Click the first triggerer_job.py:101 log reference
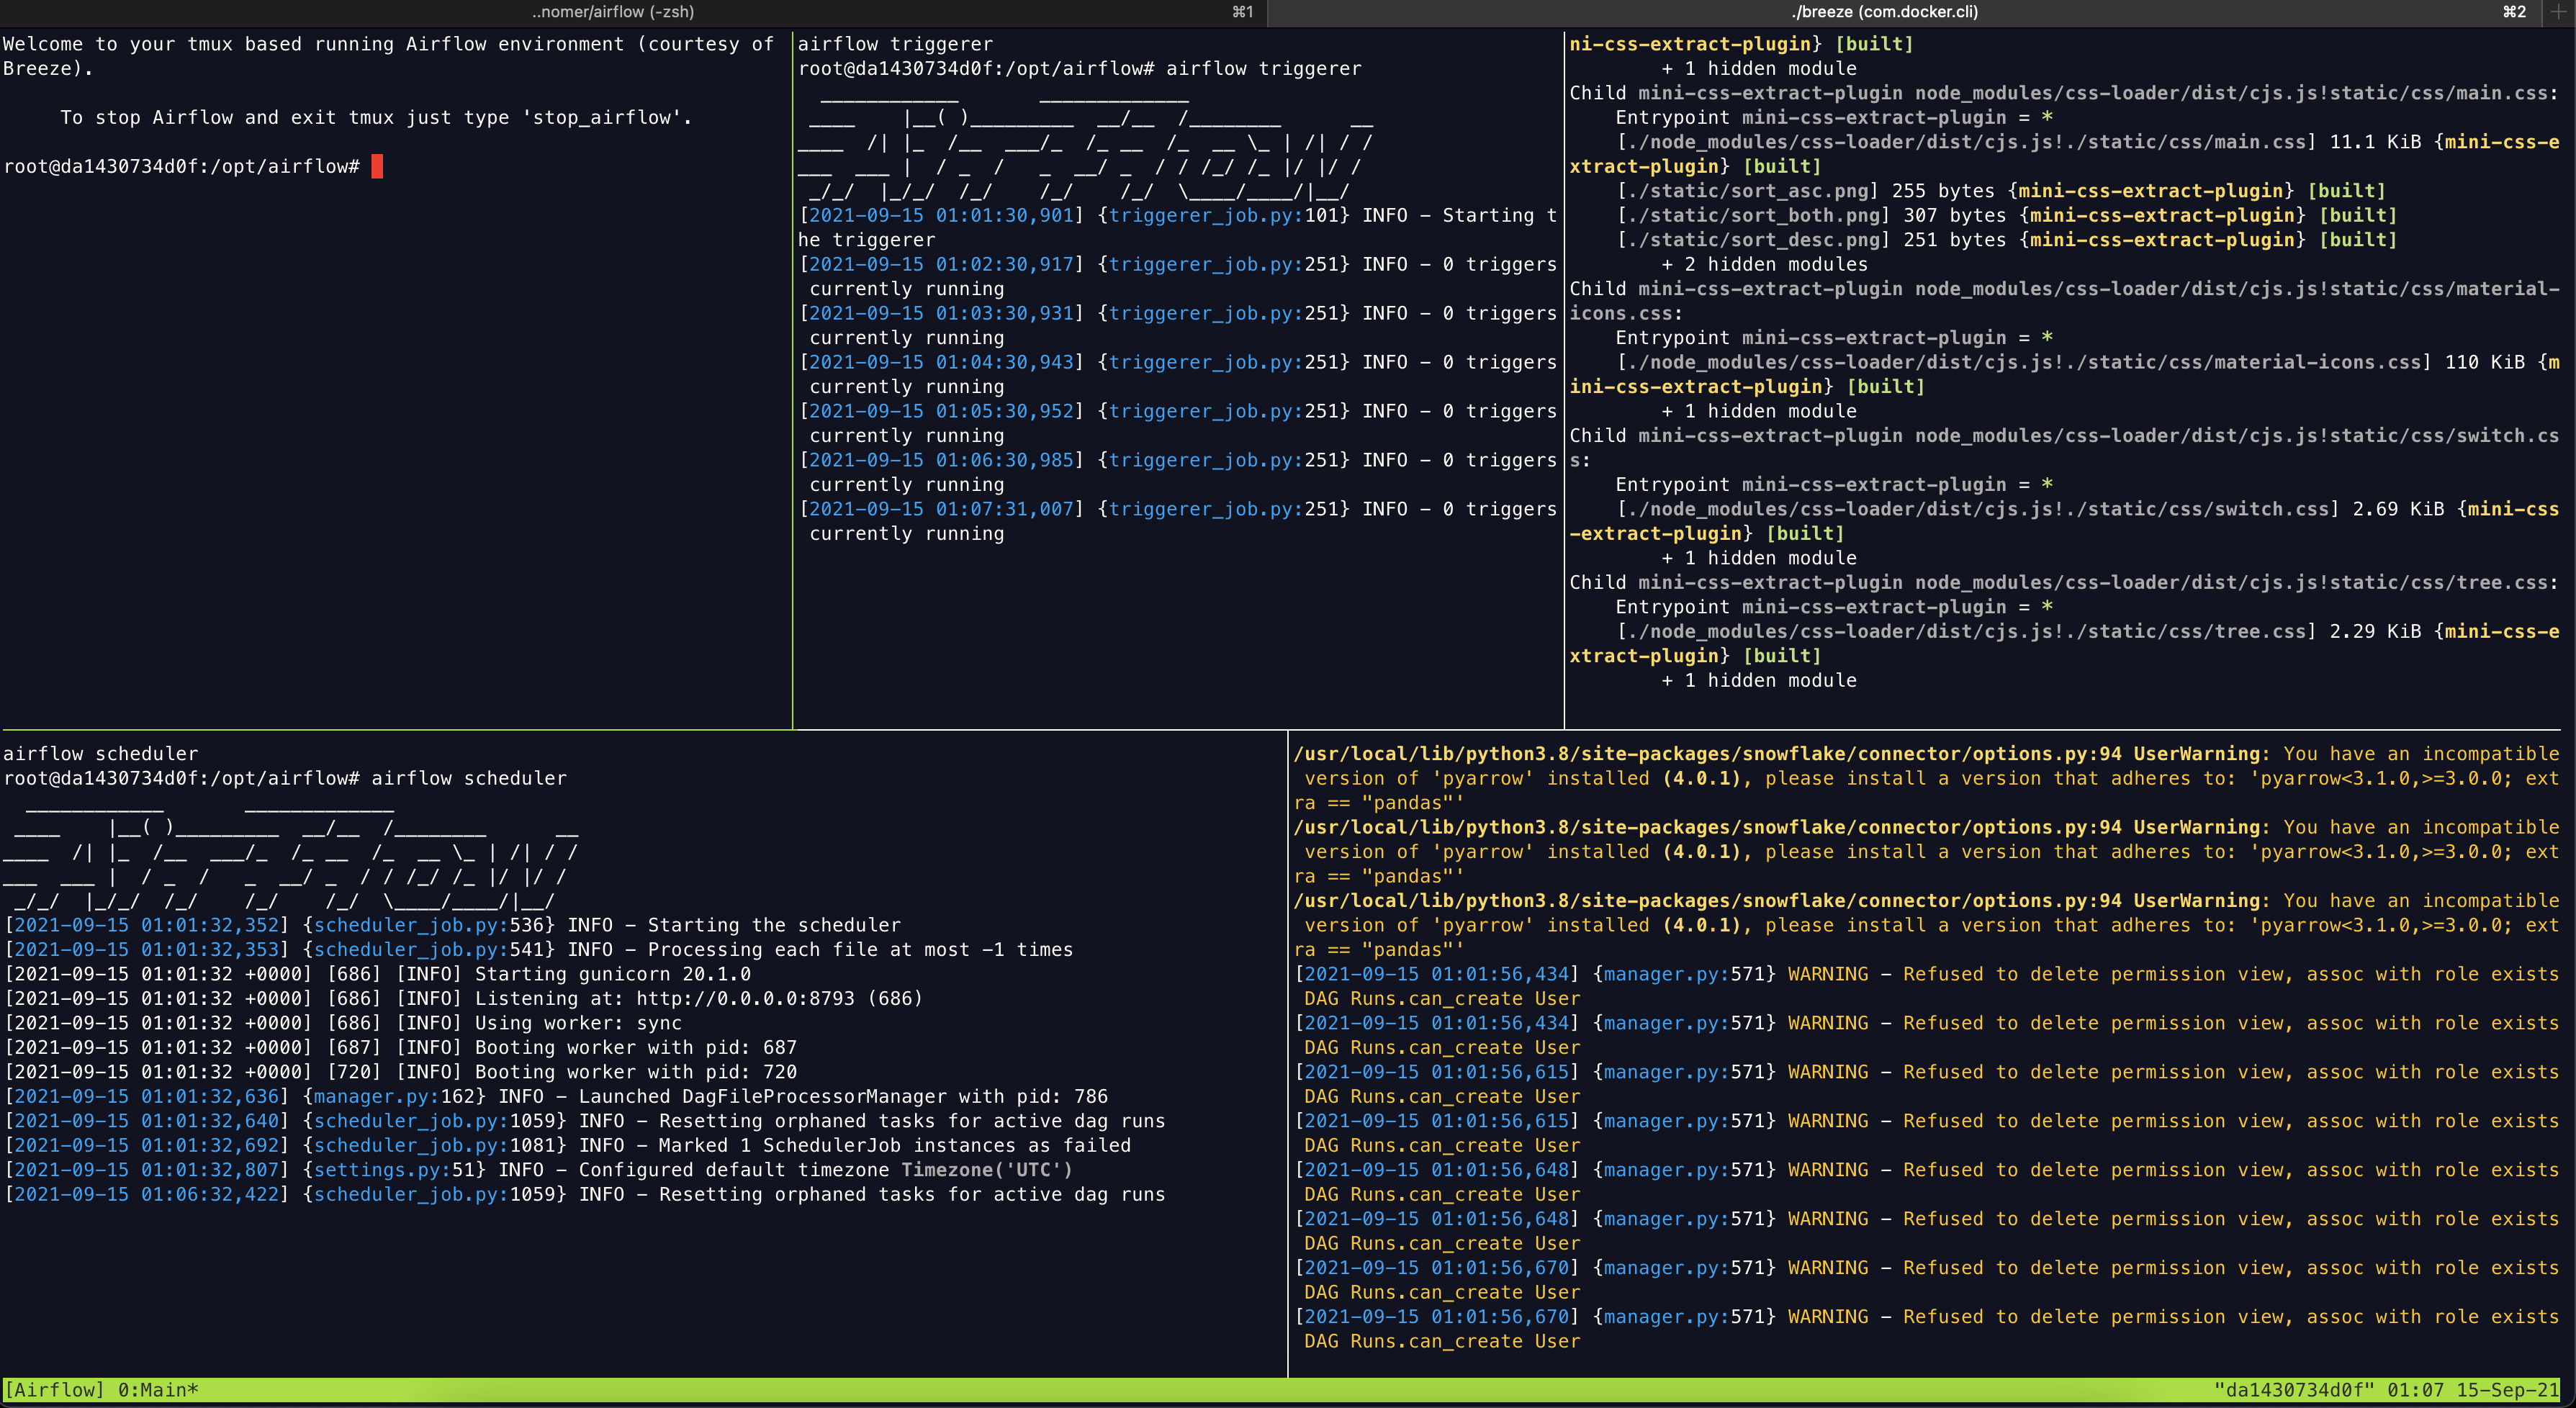This screenshot has height=1408, width=2576. click(x=1223, y=215)
